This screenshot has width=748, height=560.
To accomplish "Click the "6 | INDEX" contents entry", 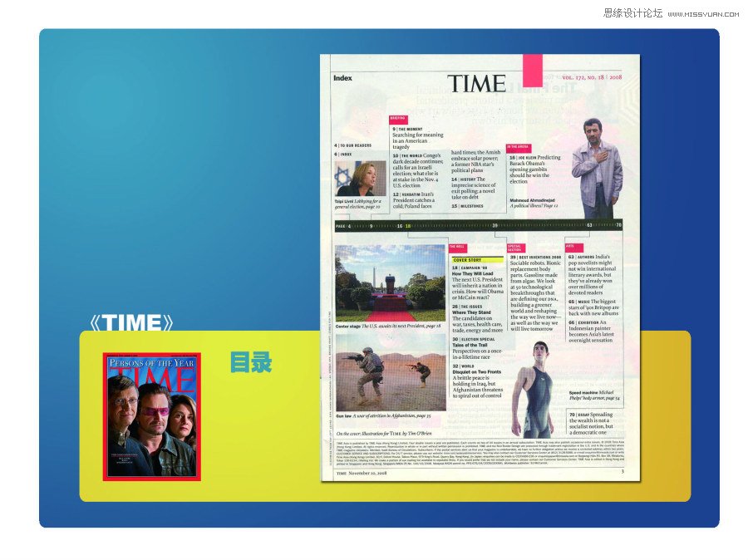I will click(343, 155).
